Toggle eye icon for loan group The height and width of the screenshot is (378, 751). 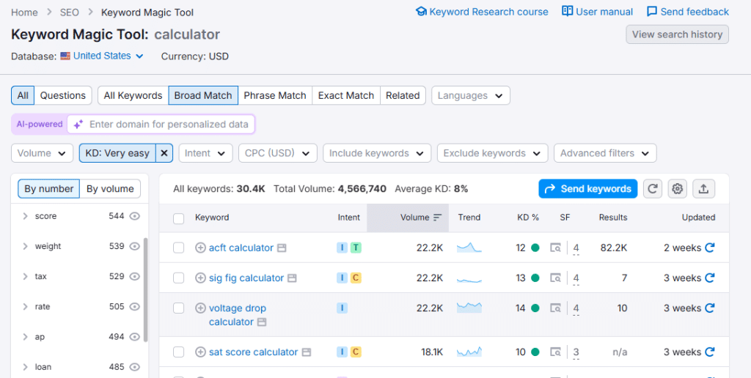pyautogui.click(x=135, y=367)
